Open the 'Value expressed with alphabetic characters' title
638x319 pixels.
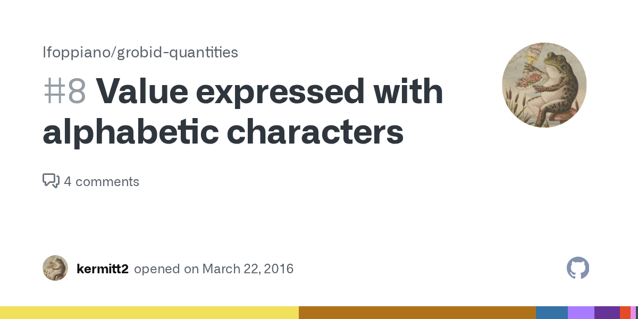(x=243, y=112)
